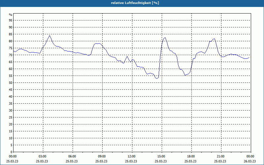
Task: Click the y-axis value '55'
Action: (11, 76)
